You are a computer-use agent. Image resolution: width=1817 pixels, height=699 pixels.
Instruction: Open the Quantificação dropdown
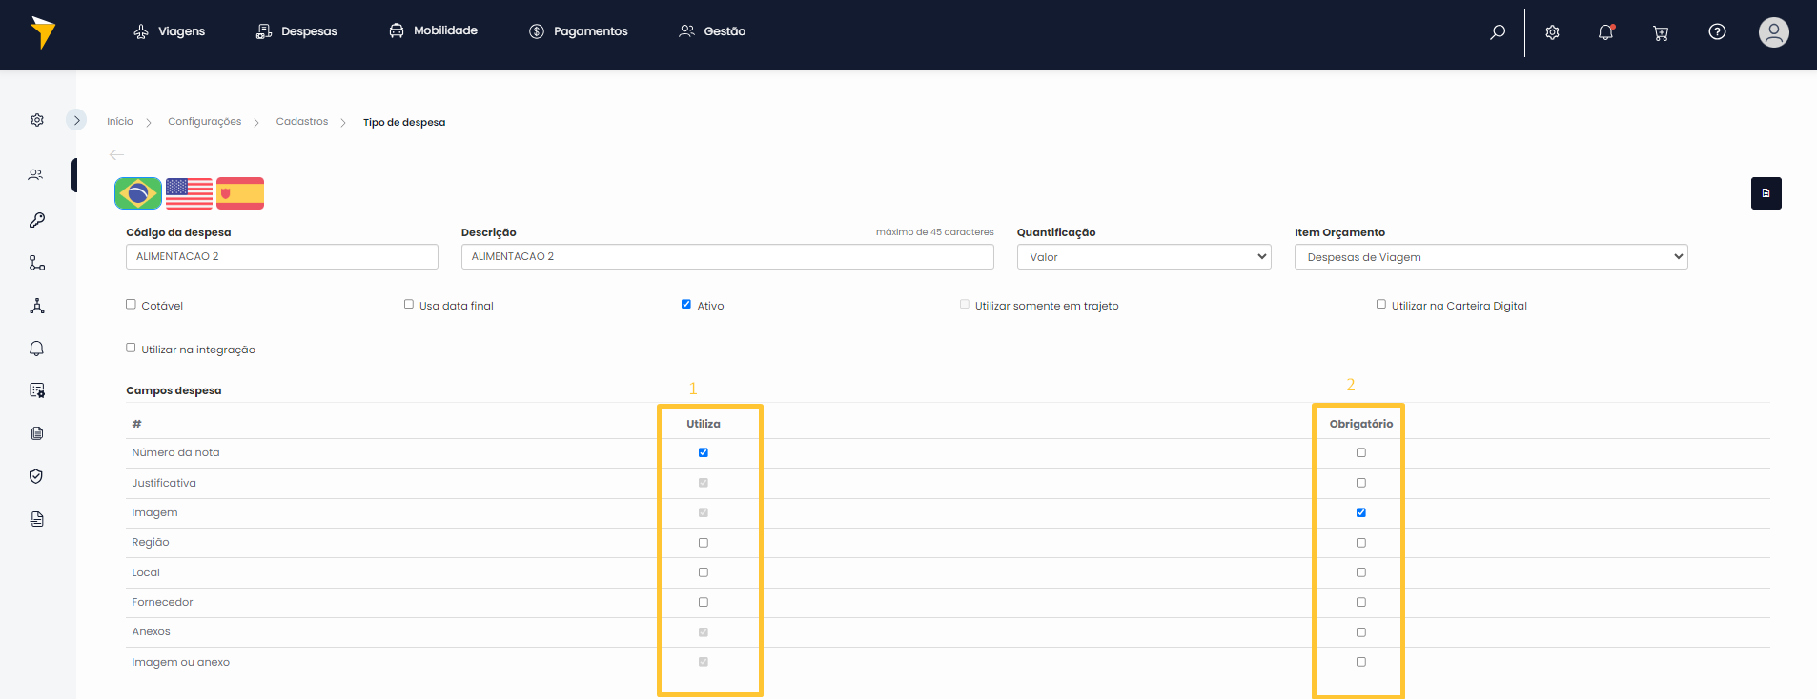pyautogui.click(x=1144, y=257)
